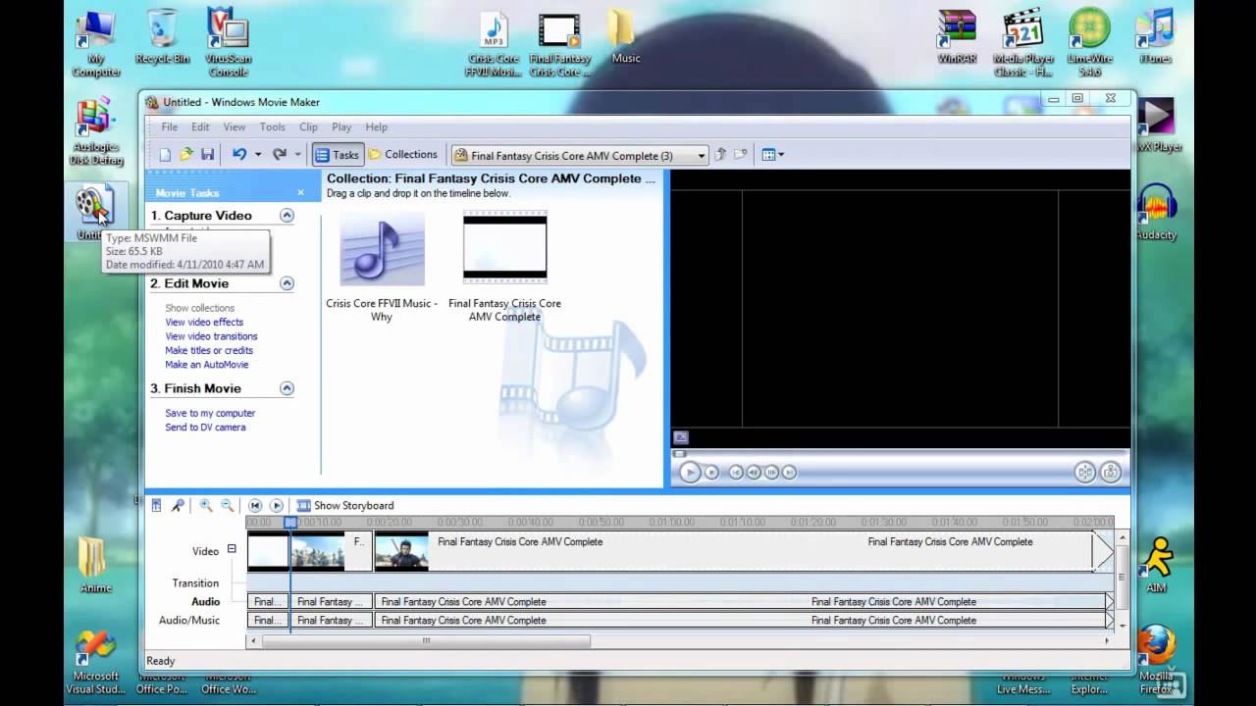Screen dimensions: 1256x706
Task: Click the View video transitions link
Action: pyautogui.click(x=211, y=336)
